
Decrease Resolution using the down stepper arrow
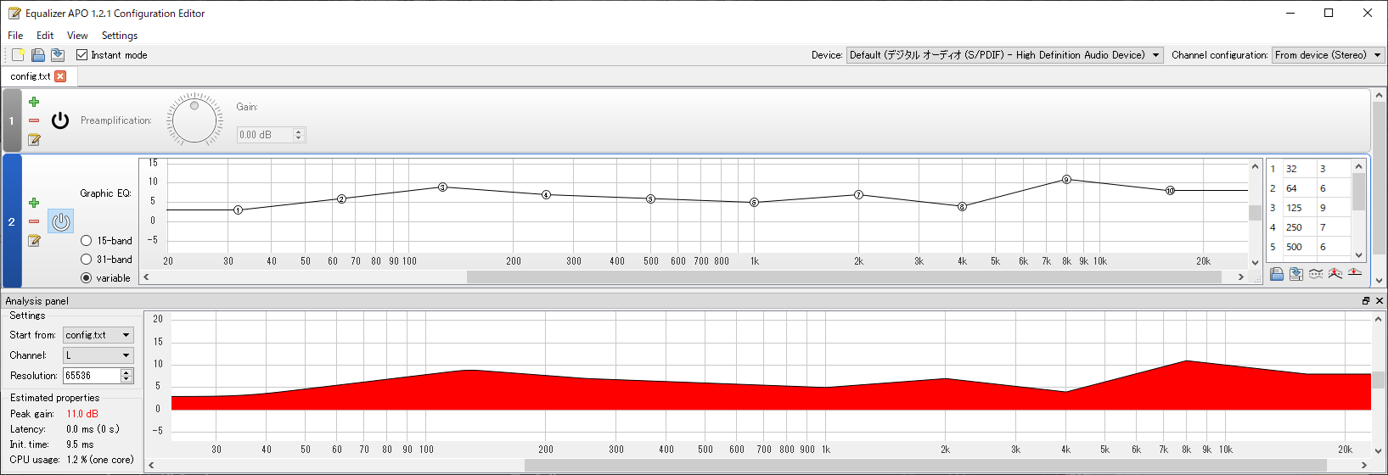pyautogui.click(x=126, y=379)
